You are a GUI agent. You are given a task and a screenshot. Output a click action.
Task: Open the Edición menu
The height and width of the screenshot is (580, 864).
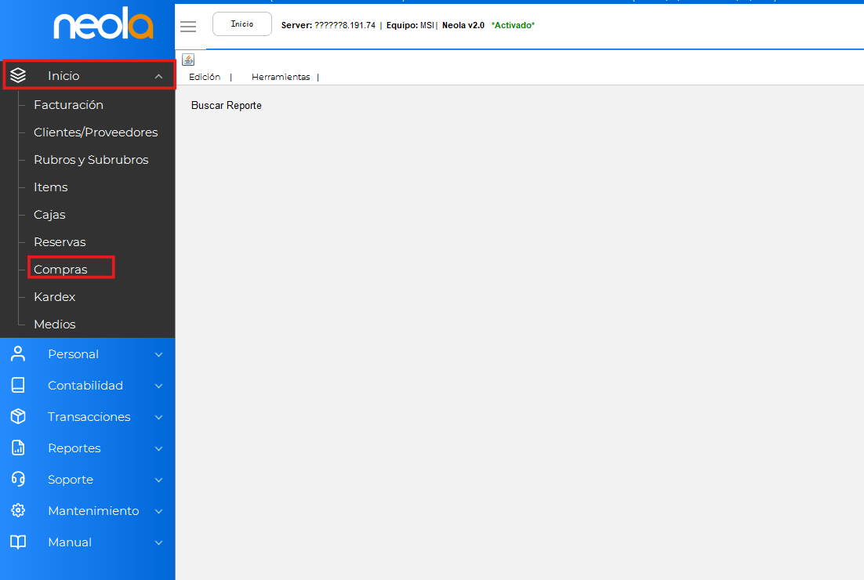pyautogui.click(x=205, y=77)
